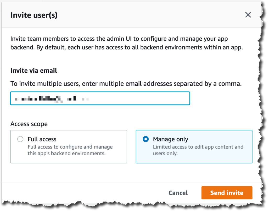Click the comma-separated email instruction text
The width and height of the screenshot is (268, 211).
[x=126, y=84]
